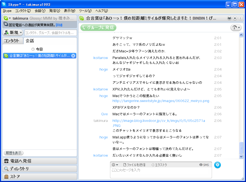
Task: Open the status dropdown next to takimura
Action: [x=10, y=18]
